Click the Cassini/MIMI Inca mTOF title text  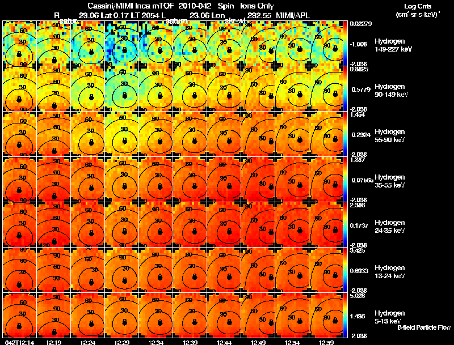(131, 6)
